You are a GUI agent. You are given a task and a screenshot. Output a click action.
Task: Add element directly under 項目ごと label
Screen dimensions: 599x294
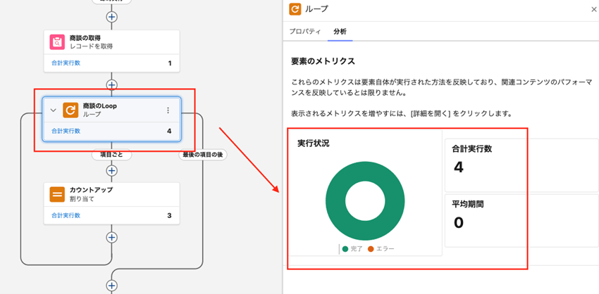coord(111,170)
